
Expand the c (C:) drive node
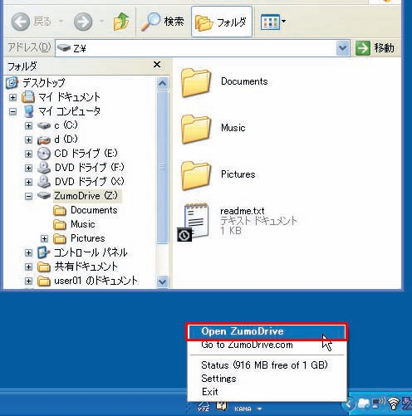point(28,125)
